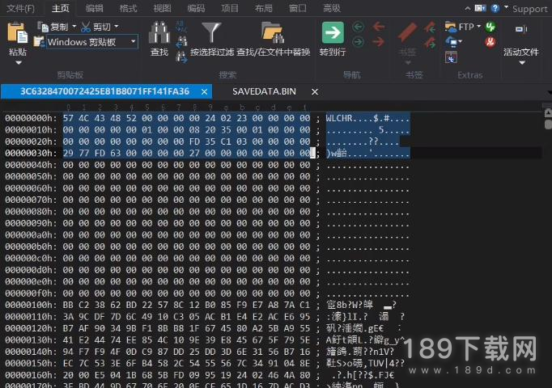Click the Bookmarks (书签) icon
Screen dimensions: 552x388
point(409,34)
